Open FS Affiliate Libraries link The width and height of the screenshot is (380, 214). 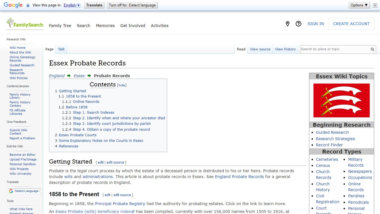click(x=18, y=112)
